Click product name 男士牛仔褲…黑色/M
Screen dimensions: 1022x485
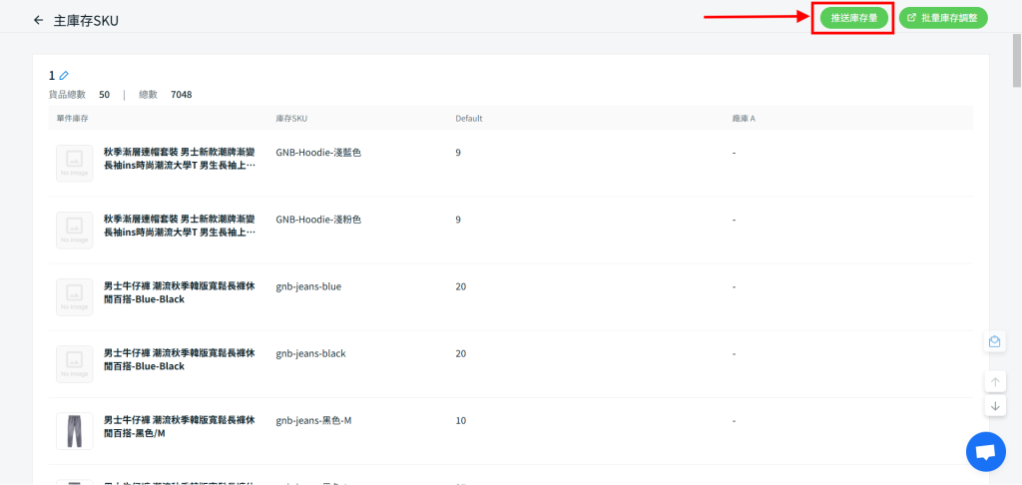180,427
